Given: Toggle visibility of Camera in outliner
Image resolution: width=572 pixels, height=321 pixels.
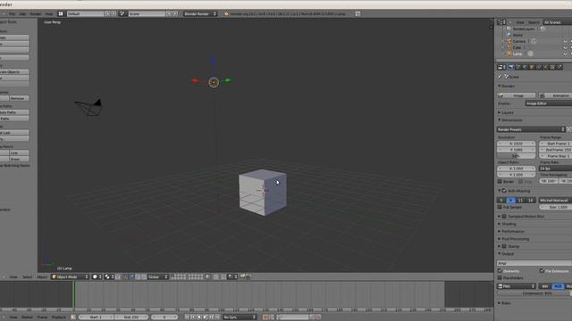Looking at the screenshot, I should [x=565, y=42].
